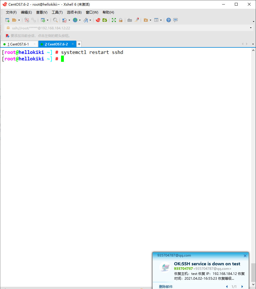The width and height of the screenshot is (256, 289).
Task: Go to next mail in popup
Action: tap(242, 287)
